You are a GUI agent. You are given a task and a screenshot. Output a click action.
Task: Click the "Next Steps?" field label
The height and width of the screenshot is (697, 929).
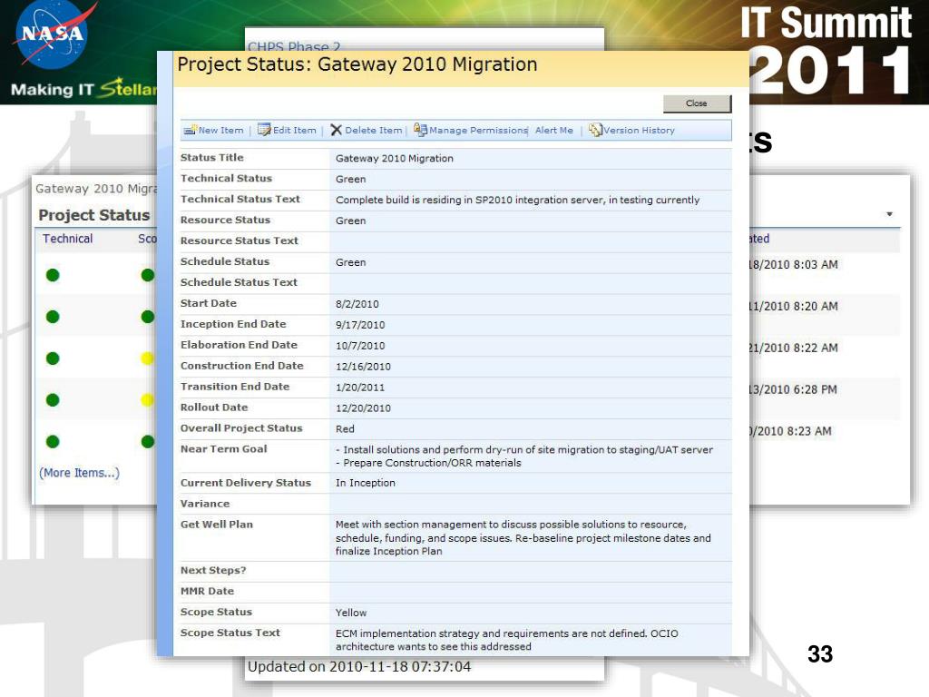[213, 570]
